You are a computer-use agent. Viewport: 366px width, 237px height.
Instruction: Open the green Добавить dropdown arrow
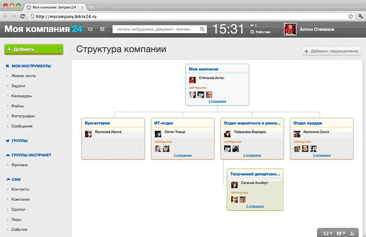point(59,49)
